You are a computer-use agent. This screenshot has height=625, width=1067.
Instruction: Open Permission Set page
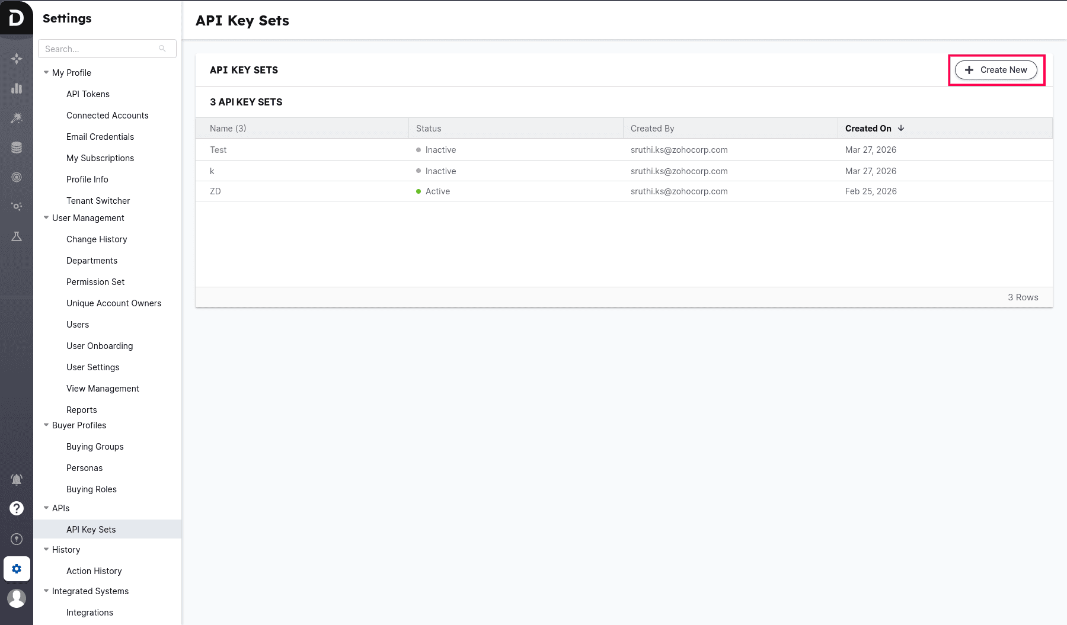[x=95, y=282]
